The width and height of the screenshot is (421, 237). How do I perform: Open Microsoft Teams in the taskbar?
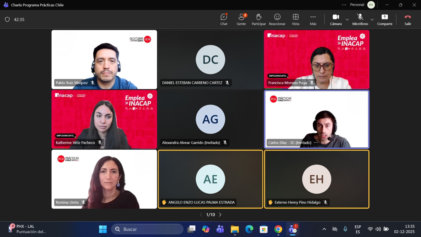coord(293,229)
